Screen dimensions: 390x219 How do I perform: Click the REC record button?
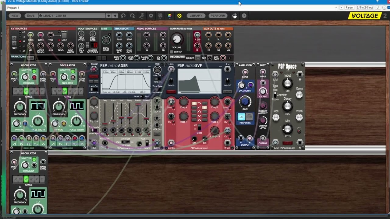210,58
